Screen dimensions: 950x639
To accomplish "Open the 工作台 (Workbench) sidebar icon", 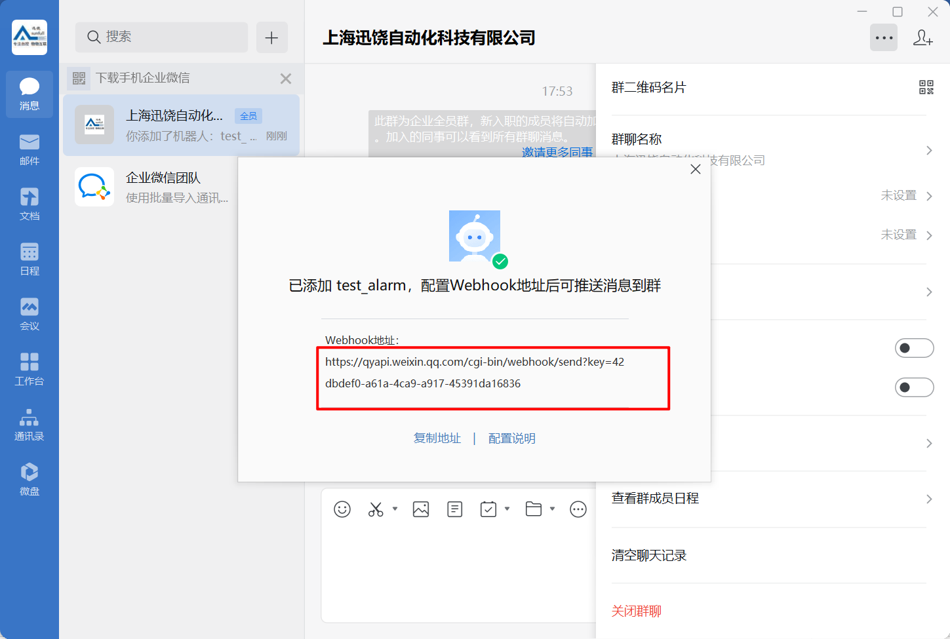I will pos(30,370).
